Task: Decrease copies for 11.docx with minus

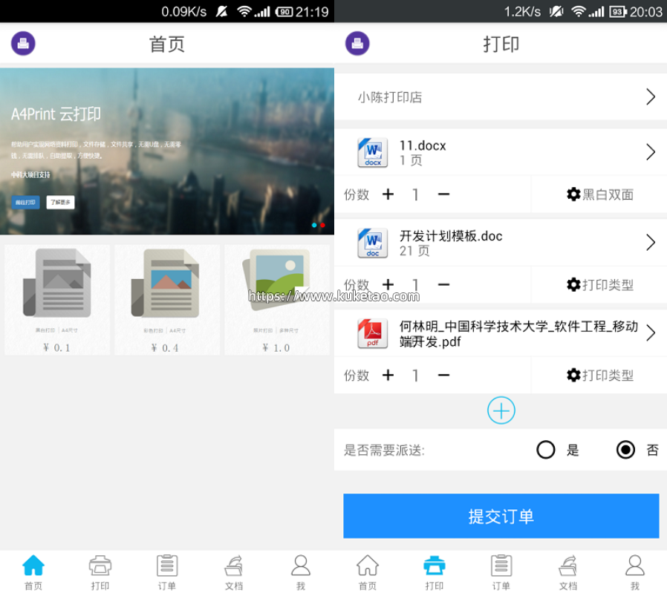Action: 443,194
